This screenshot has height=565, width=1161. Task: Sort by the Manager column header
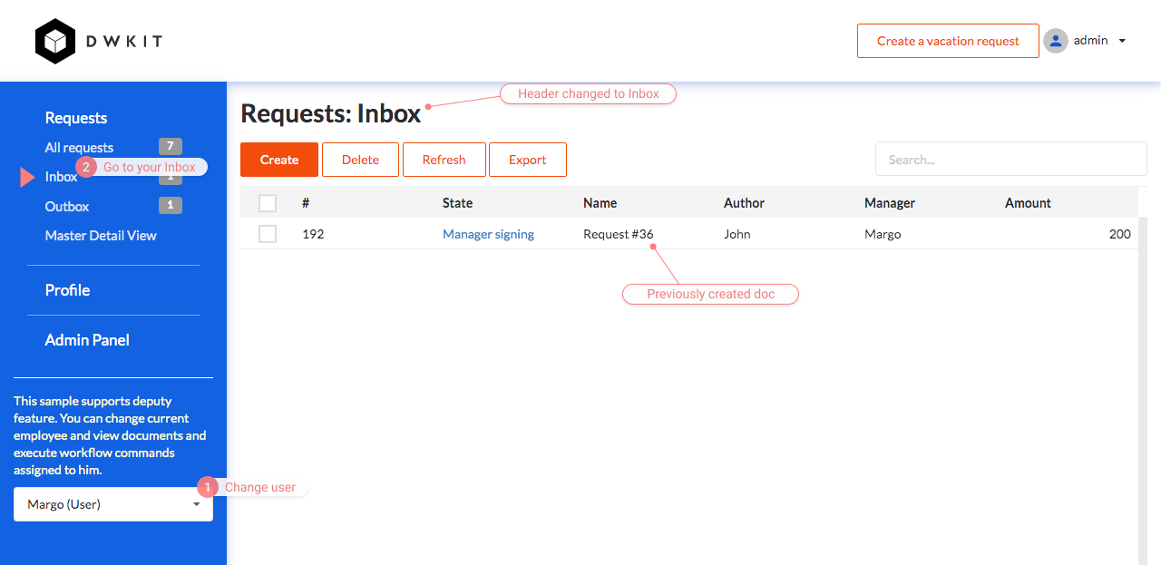click(x=890, y=203)
